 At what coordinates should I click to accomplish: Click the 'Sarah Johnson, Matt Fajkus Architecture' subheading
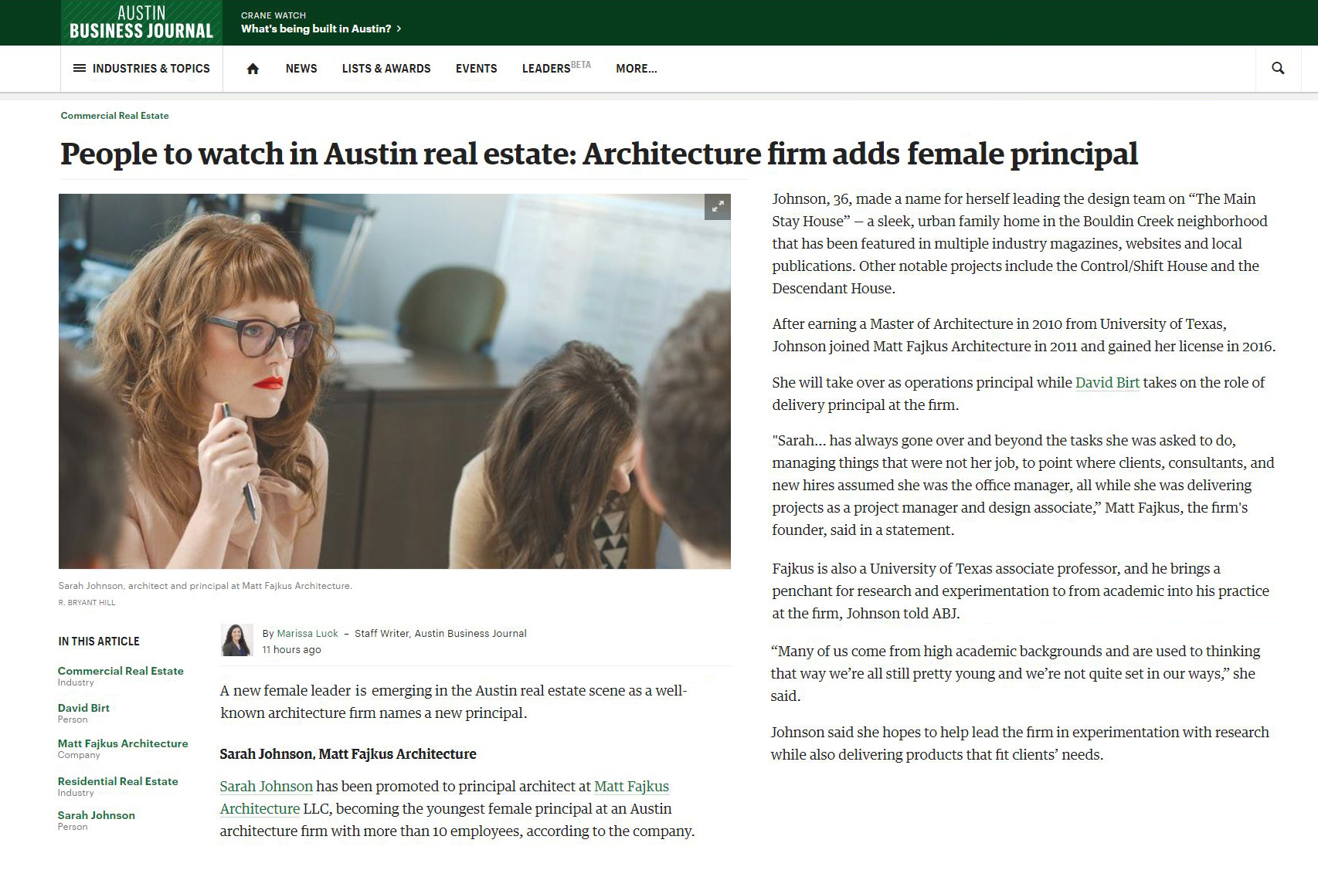[348, 754]
